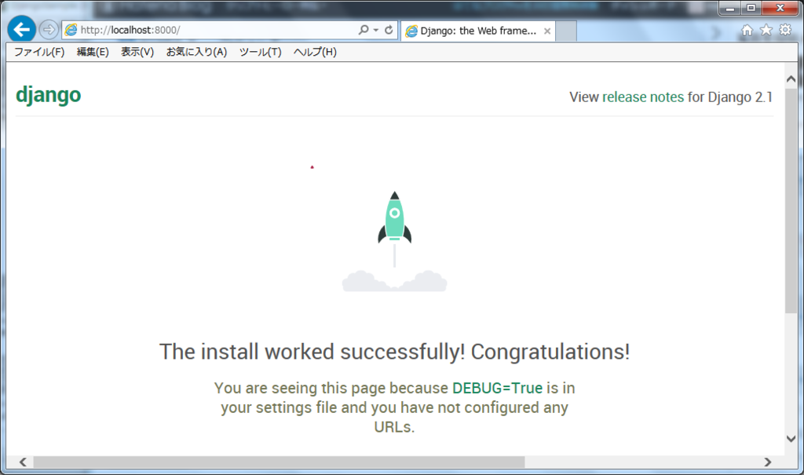Maximize the browser window
This screenshot has height=475, width=804.
[x=751, y=8]
